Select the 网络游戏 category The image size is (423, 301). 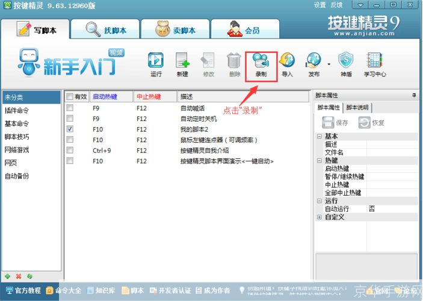(31, 150)
